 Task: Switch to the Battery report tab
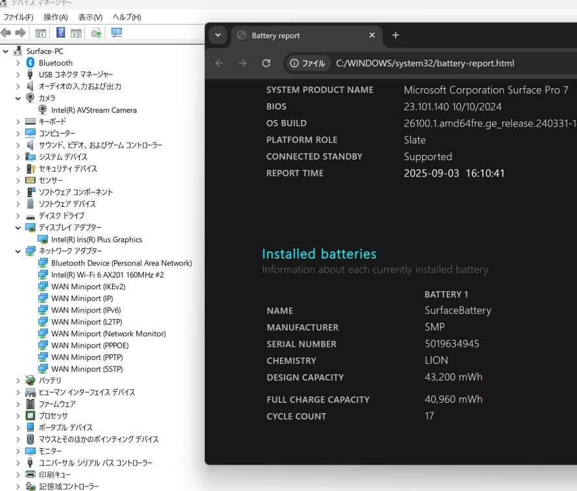(x=307, y=35)
